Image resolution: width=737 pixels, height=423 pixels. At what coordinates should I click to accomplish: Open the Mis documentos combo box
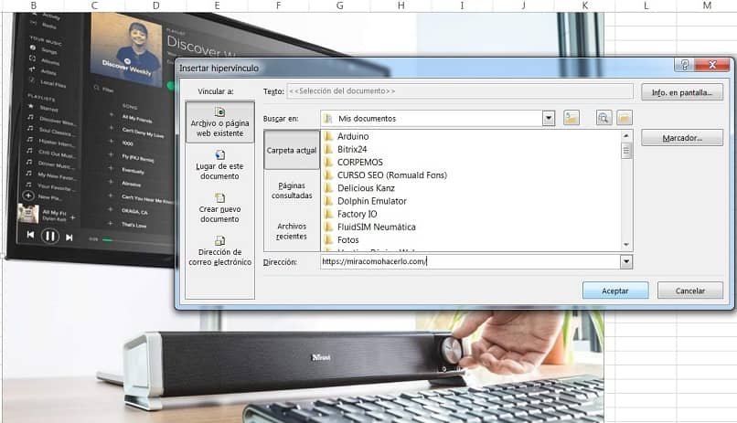(438, 118)
